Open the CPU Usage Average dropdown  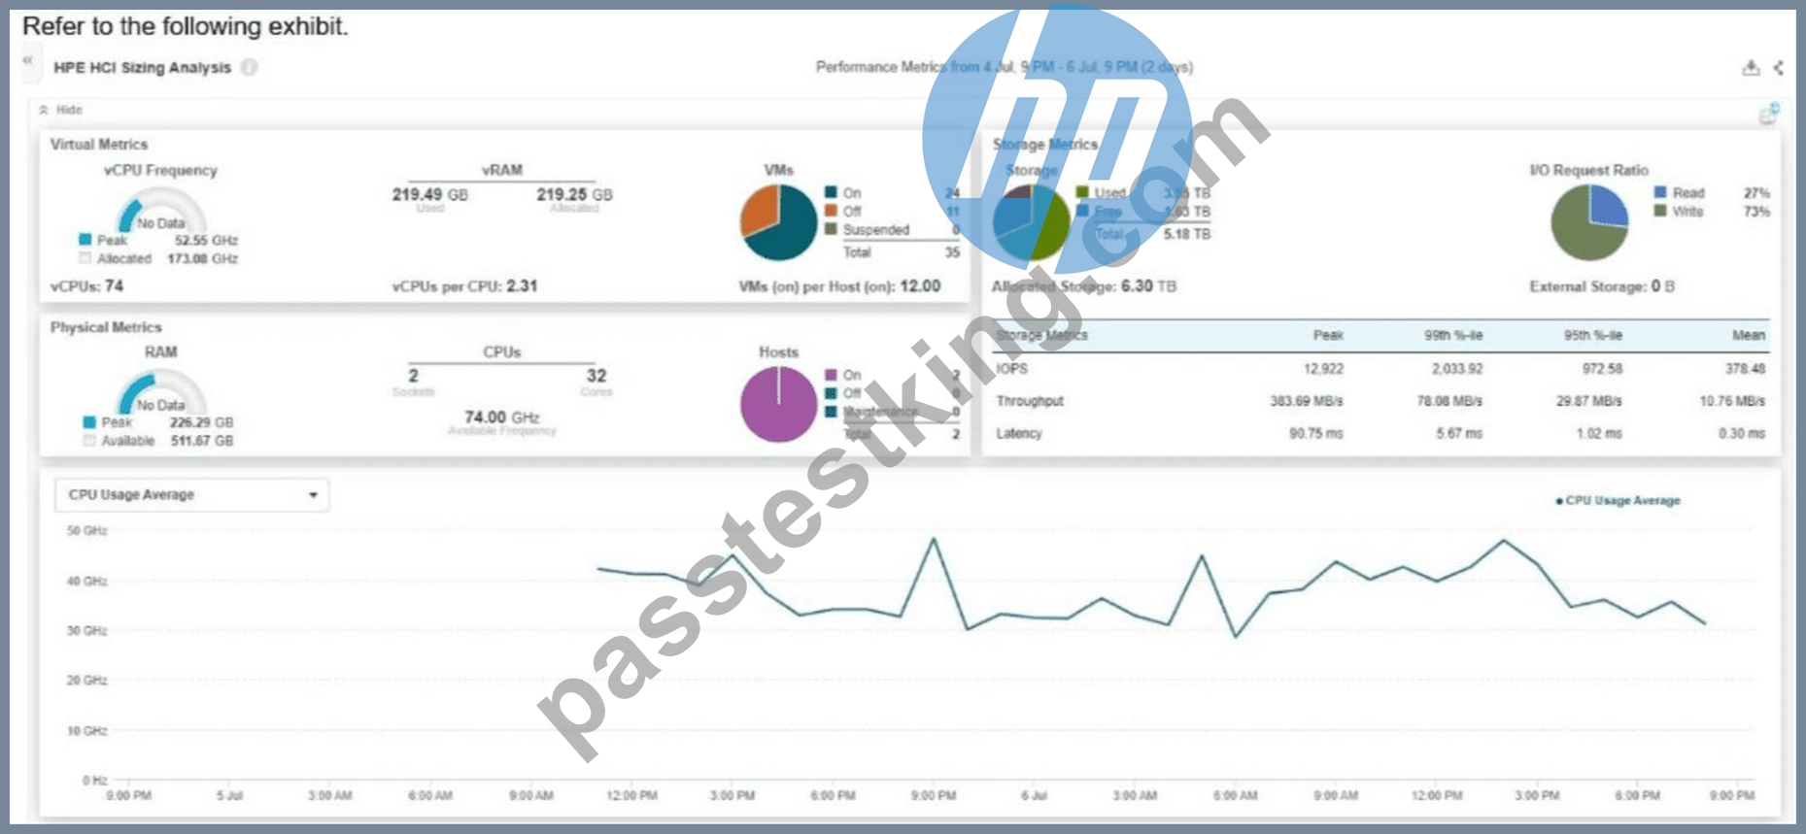[191, 495]
